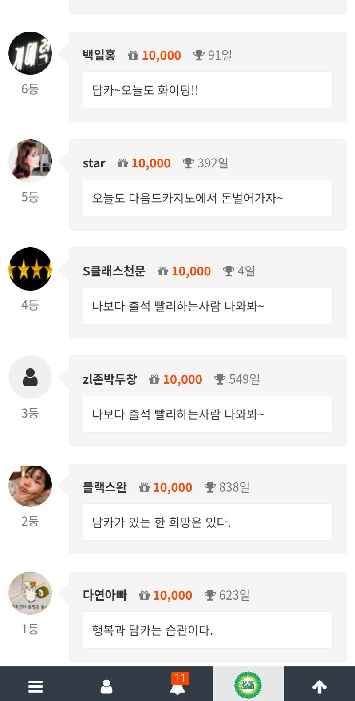The width and height of the screenshot is (355, 701).
Task: Click username star
Action: 94,163
